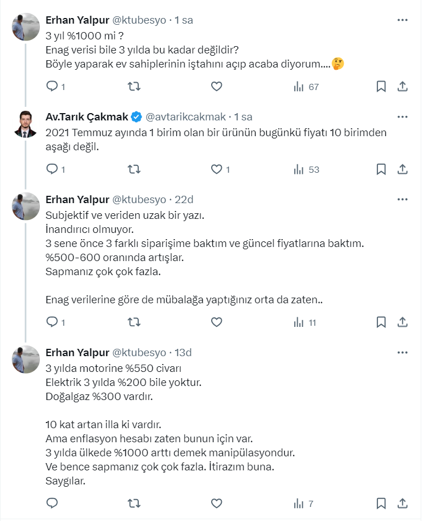
Task: Open the 22d timestamp of Erhan's tweet
Action: pyautogui.click(x=184, y=199)
